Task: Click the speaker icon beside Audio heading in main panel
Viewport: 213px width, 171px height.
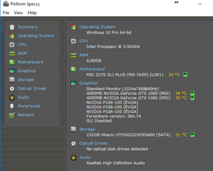Action: [73, 157]
